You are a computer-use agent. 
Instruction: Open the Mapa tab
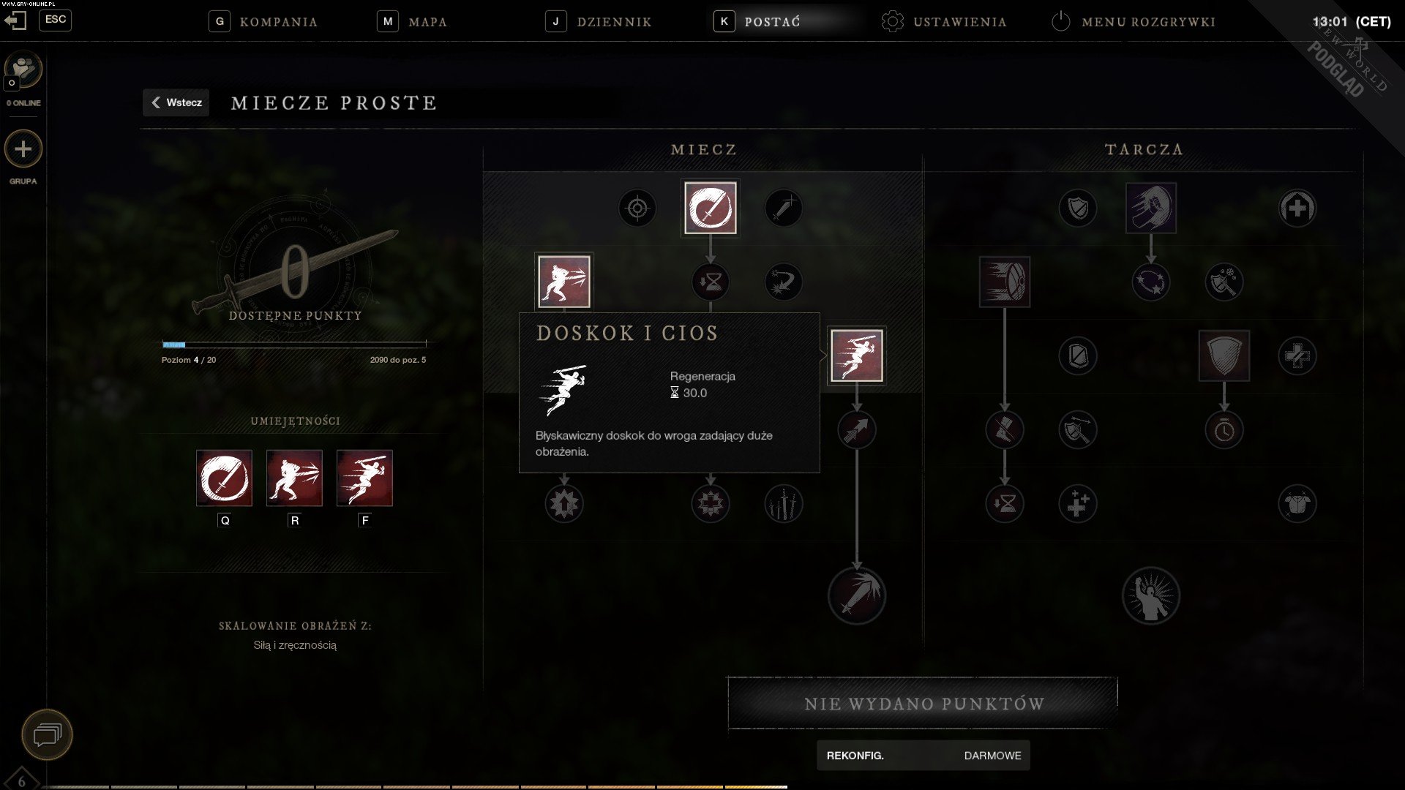pyautogui.click(x=413, y=21)
